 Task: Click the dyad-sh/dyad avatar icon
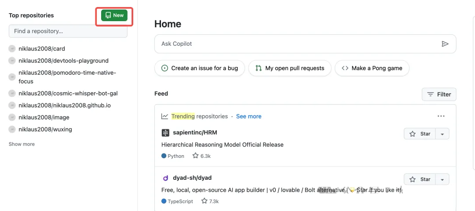(x=165, y=178)
